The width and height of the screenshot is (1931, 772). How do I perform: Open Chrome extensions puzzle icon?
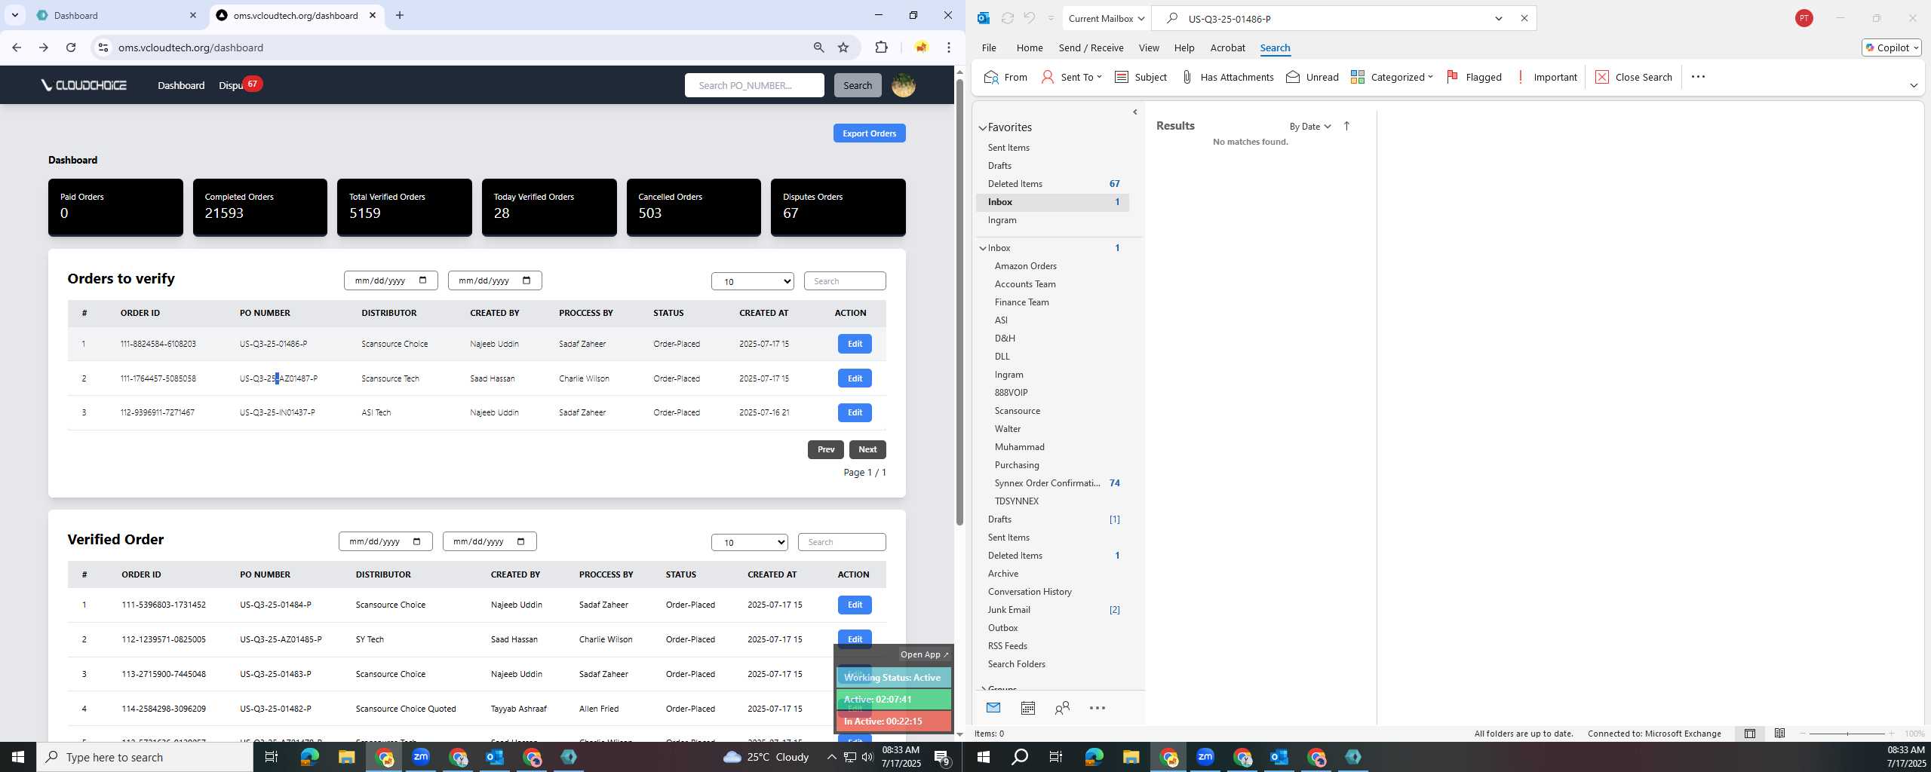click(x=881, y=47)
